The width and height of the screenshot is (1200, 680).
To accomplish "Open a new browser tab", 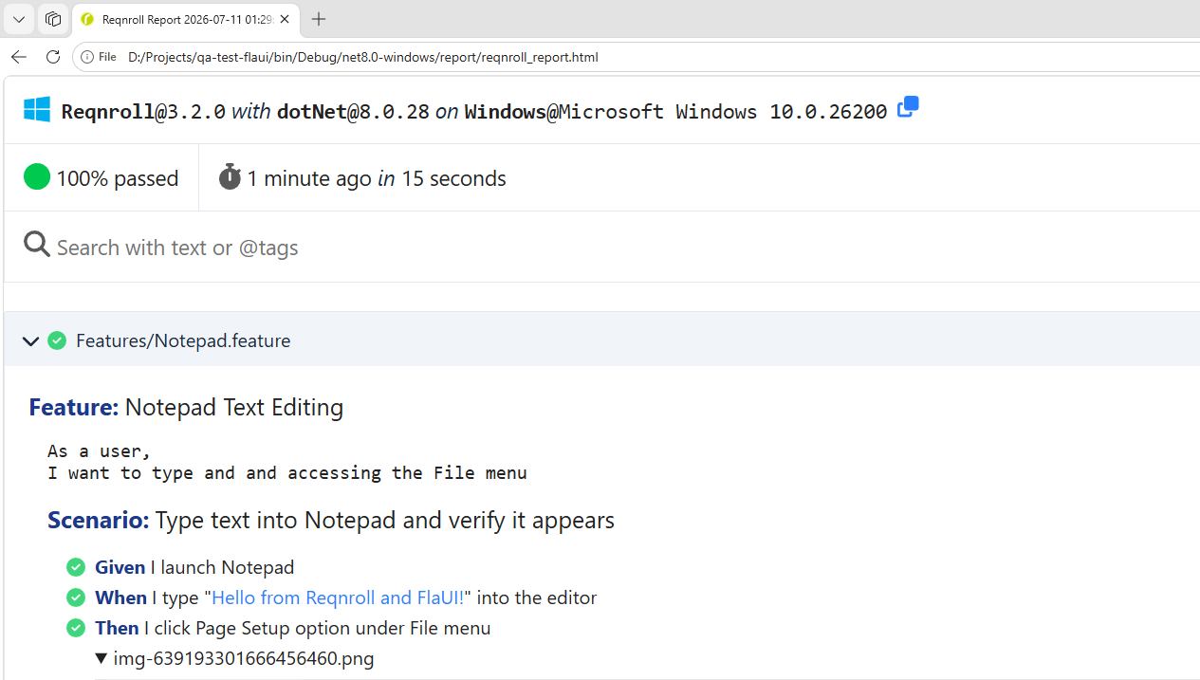I will coord(319,19).
